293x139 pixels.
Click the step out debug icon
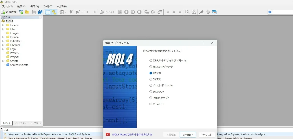(160, 12)
